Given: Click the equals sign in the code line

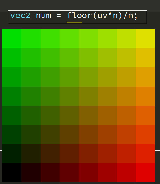Looking at the screenshot, I should click(59, 15).
